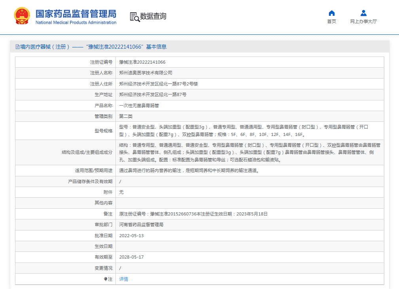This screenshot has height=289, width=399.
Task: Click the 首页 home icon
Action: 331,13
